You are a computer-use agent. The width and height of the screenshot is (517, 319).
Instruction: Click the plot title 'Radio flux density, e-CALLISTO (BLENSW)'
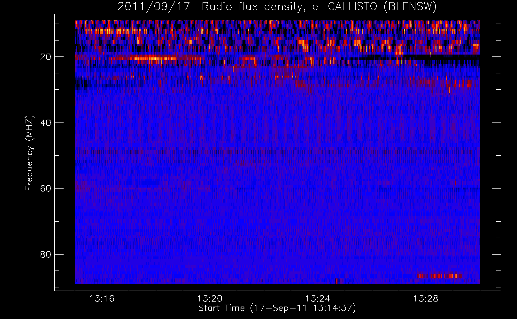pyautogui.click(x=319, y=7)
